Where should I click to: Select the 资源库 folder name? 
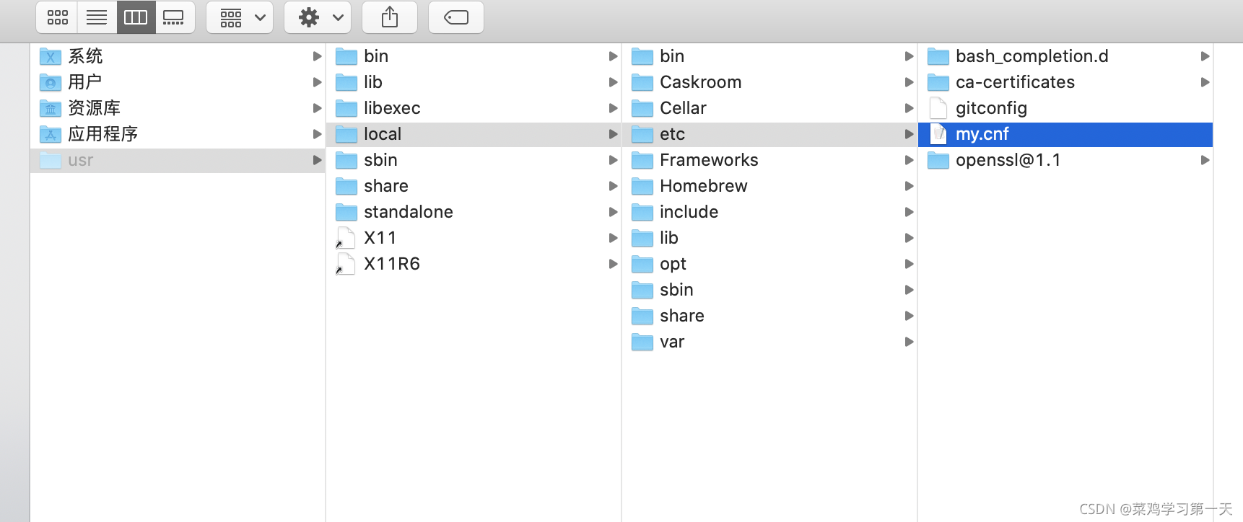95,108
